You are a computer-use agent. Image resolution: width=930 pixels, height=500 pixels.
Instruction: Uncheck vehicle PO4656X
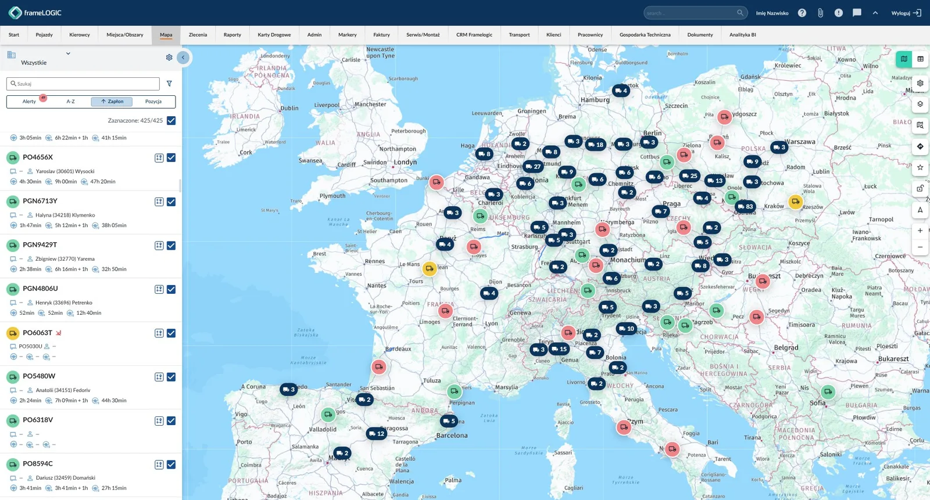coord(171,158)
